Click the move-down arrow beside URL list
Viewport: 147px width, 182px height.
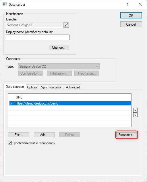135,115
